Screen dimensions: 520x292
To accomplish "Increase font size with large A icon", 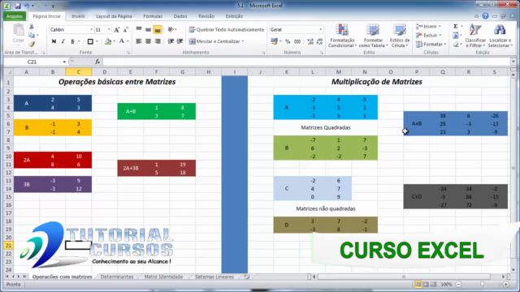I will [x=116, y=30].
